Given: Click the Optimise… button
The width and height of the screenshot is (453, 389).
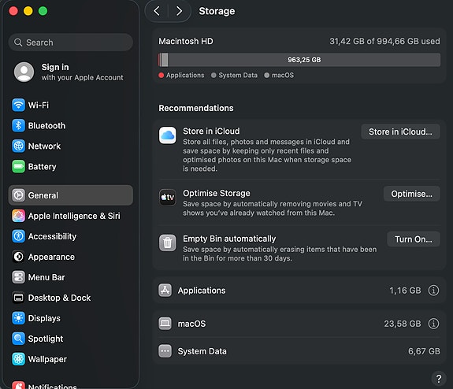Looking at the screenshot, I should tap(412, 194).
